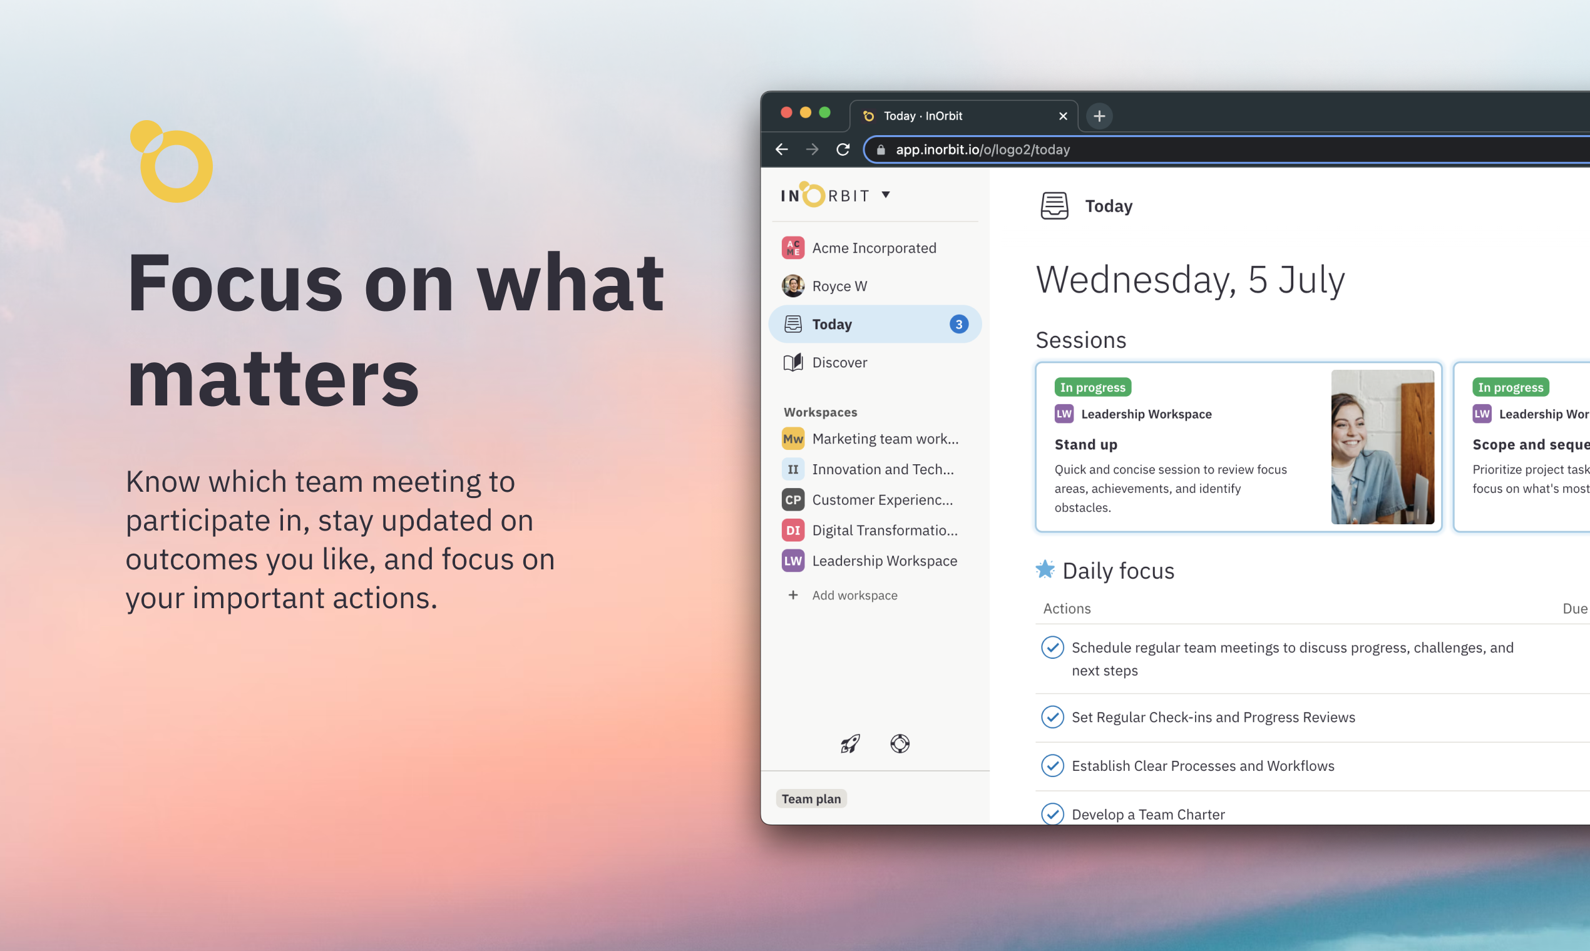Check off Develop a Team Charter action
The width and height of the screenshot is (1590, 951).
pos(1052,814)
